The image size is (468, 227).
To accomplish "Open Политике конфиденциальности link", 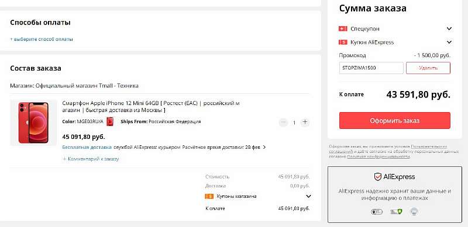I will point(378,156).
